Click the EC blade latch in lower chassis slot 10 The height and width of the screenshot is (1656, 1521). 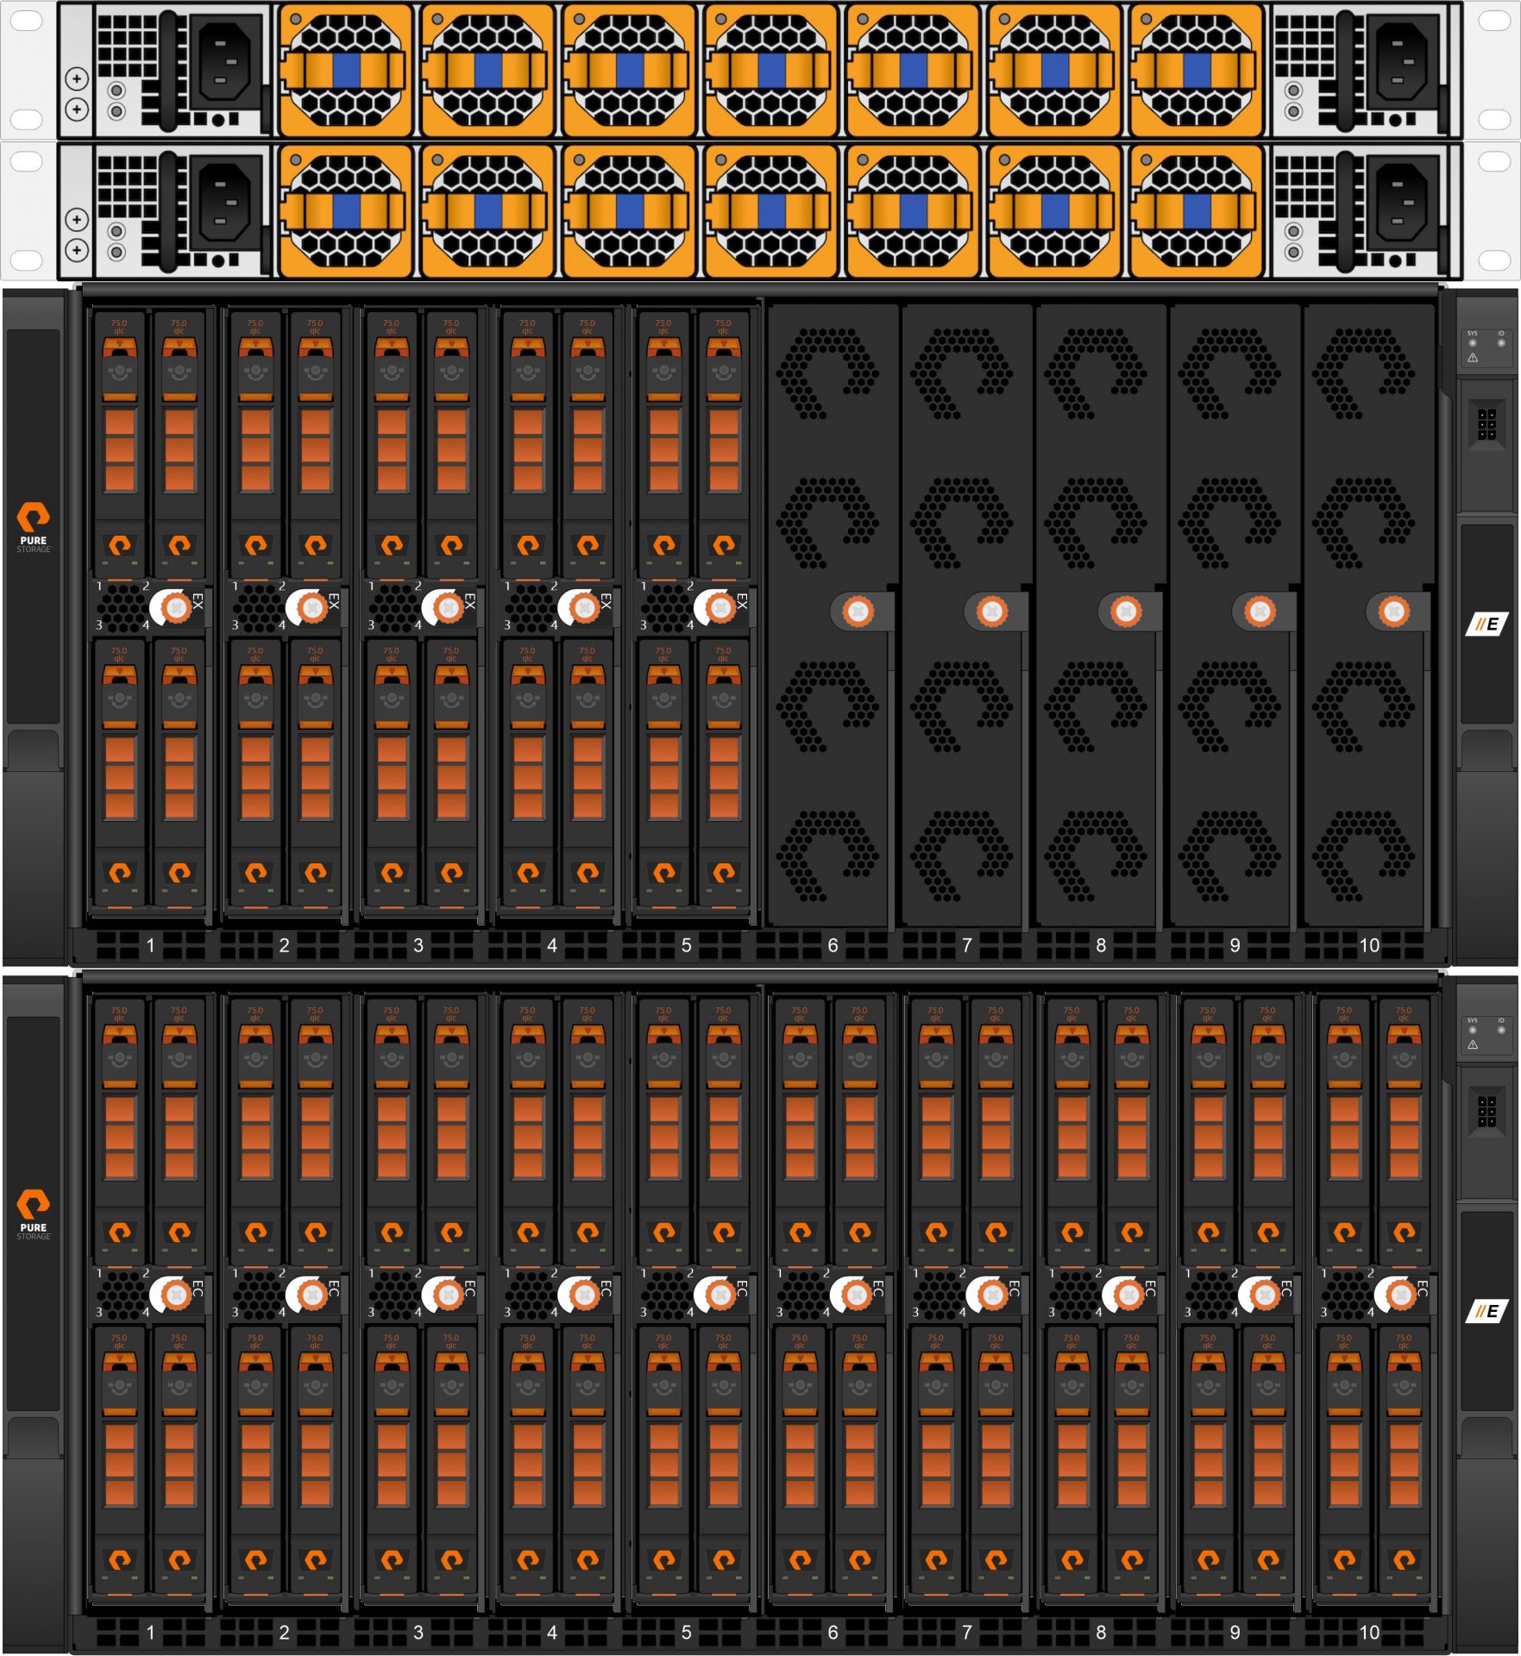tap(1401, 1295)
